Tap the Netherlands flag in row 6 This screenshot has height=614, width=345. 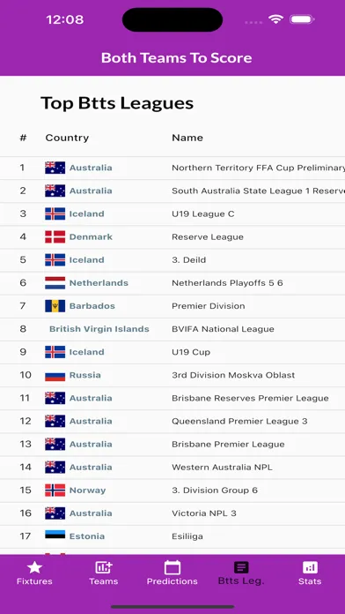55,282
